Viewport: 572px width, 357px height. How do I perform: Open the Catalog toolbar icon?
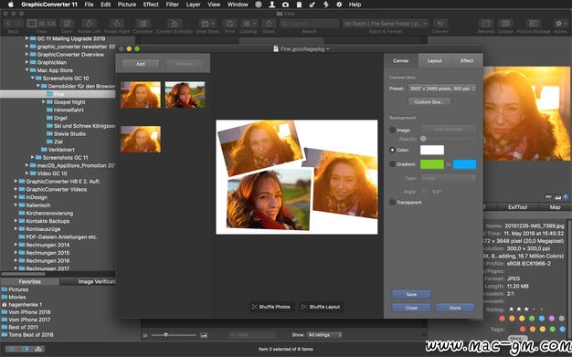249,24
